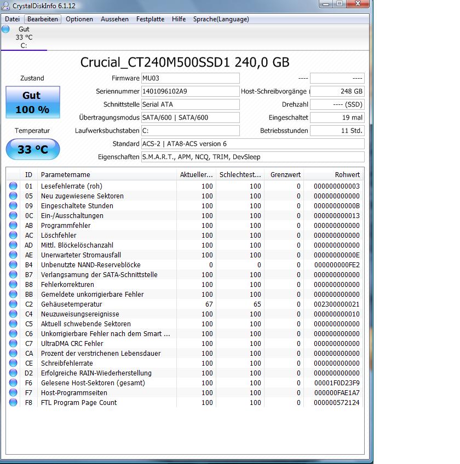The image size is (460, 464).
Task: Click status orb for UltraDMA CRC Fehler
Action: click(13, 343)
